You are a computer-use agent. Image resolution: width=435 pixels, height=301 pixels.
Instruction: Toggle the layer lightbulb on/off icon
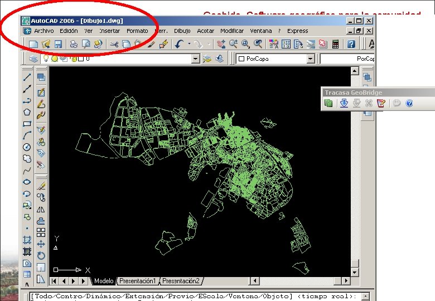click(x=46, y=59)
